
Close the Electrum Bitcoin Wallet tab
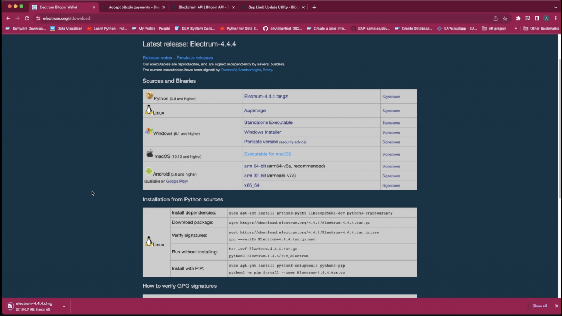[x=94, y=7]
